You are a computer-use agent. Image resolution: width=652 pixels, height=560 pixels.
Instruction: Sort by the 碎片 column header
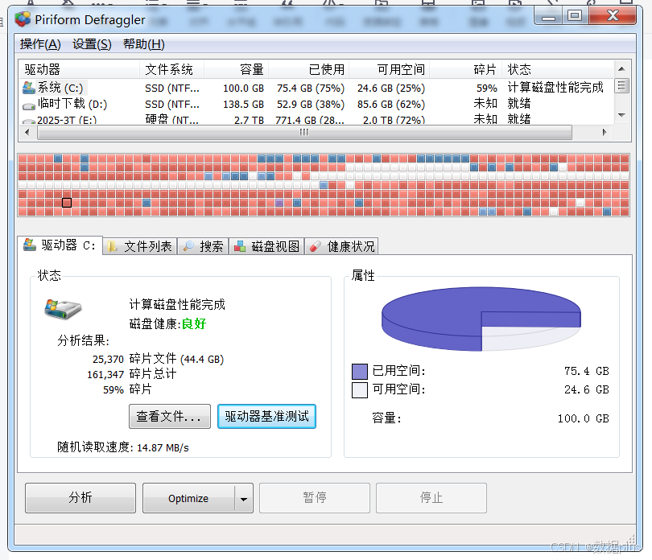(x=465, y=69)
